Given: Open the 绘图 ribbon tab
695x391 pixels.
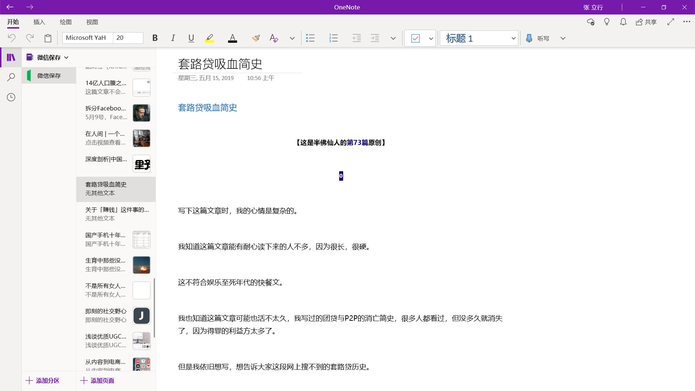Looking at the screenshot, I should click(66, 22).
